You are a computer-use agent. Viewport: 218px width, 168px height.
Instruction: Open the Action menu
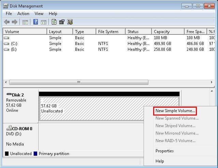click(23, 14)
